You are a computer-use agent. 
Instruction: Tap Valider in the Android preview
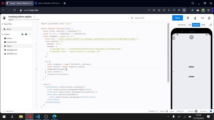pyautogui.click(x=191, y=77)
